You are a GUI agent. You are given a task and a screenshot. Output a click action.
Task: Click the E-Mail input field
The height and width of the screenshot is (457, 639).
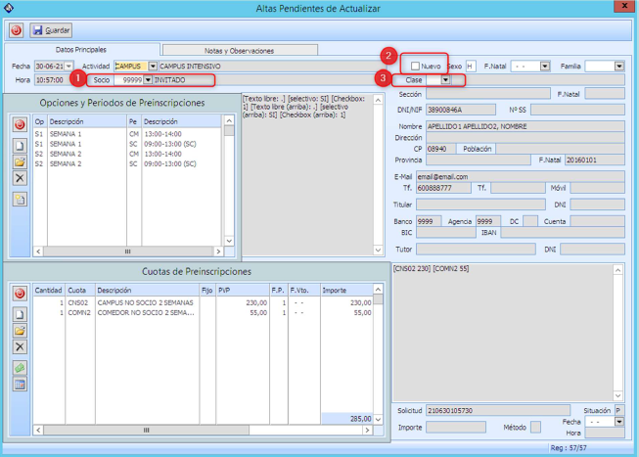coord(519,176)
